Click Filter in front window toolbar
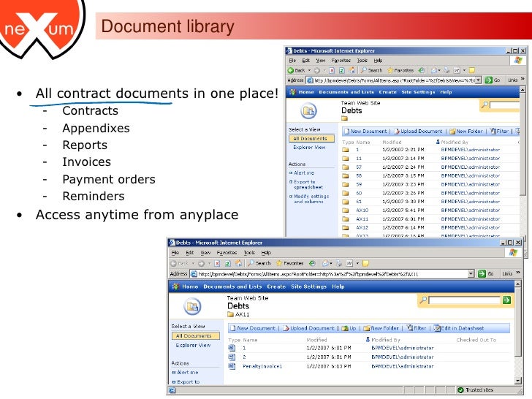Image resolution: width=532 pixels, height=399 pixels. [417, 328]
